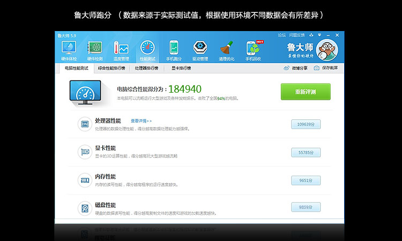
Task: Click the green 重新评测 button
Action: 306,92
